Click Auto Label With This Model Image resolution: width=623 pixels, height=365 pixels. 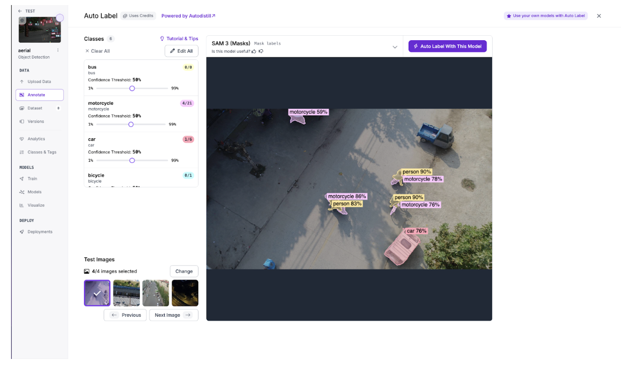coord(447,46)
